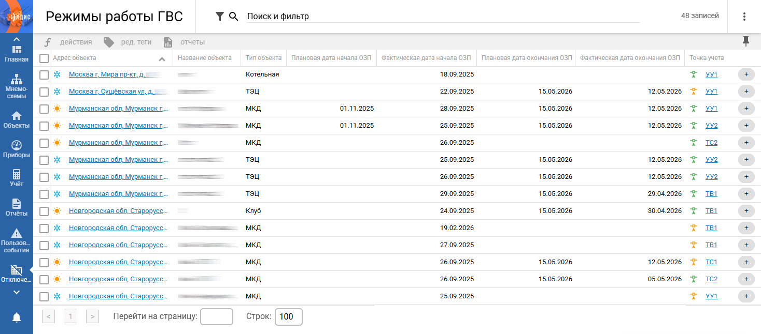The height and width of the screenshot is (334, 761).
Task: Focus the Строк rows-per-page field
Action: [x=288, y=316]
